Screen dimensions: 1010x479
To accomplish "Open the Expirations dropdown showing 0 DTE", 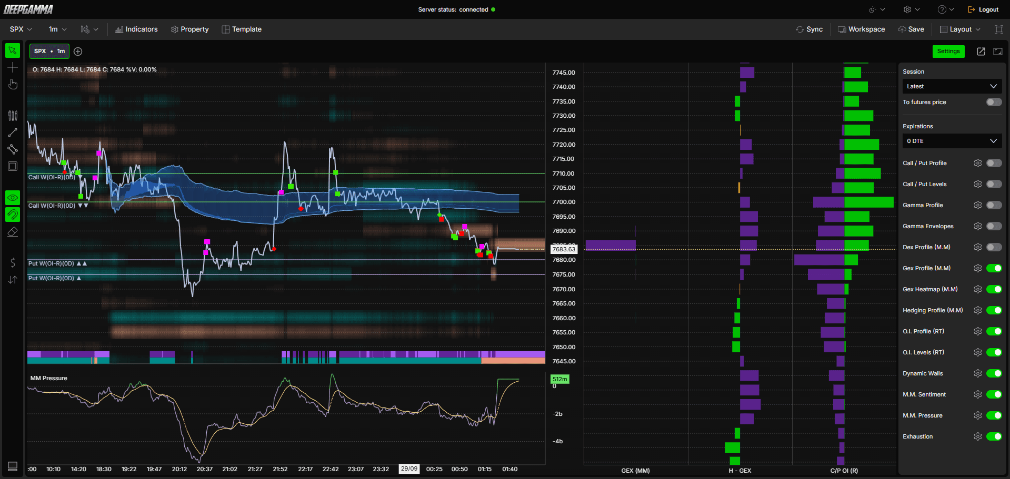I will (x=952, y=141).
